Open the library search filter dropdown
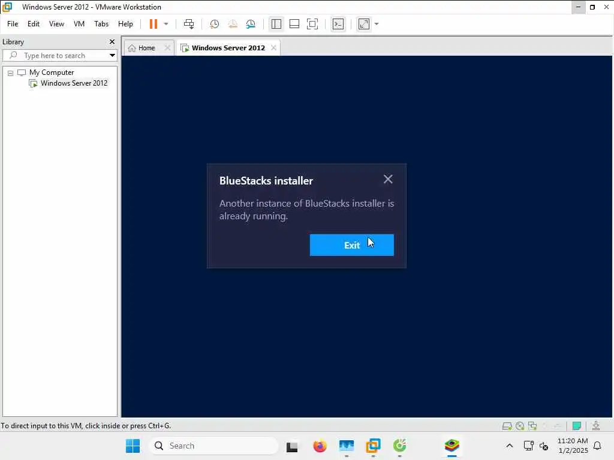The width and height of the screenshot is (614, 460). [x=112, y=55]
